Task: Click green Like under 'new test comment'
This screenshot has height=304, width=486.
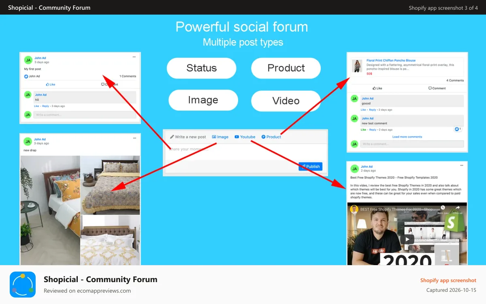Action: [x=363, y=130]
